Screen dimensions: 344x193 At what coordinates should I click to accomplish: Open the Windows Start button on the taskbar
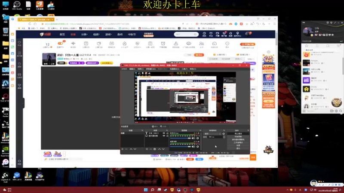pos(146,190)
